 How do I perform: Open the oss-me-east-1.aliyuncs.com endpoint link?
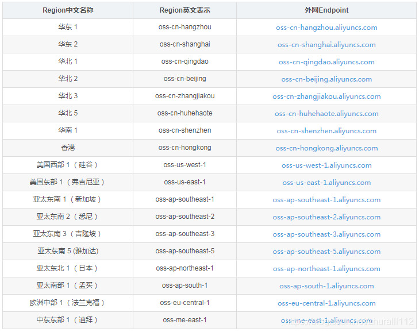(x=326, y=321)
